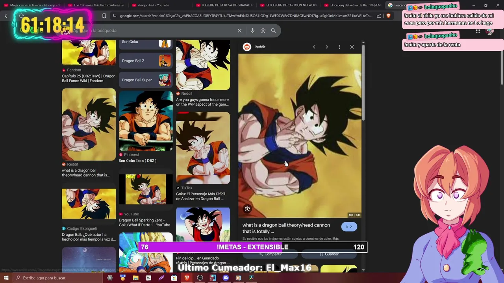
Task: Open DaVinci Resolve from the taskbar
Action: tap(251, 278)
